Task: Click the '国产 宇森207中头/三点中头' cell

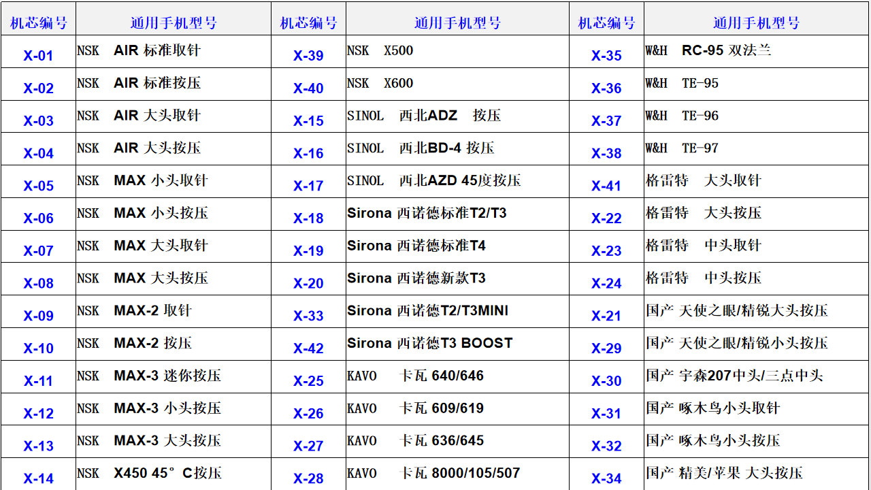Action: pyautogui.click(x=757, y=376)
